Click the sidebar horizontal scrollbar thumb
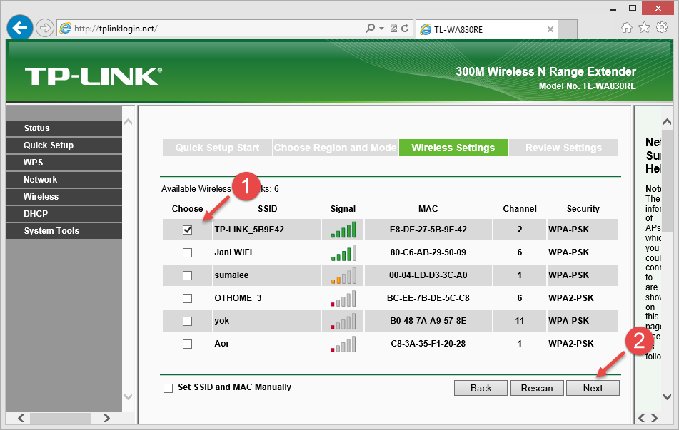This screenshot has width=679, height=430. coord(60,418)
